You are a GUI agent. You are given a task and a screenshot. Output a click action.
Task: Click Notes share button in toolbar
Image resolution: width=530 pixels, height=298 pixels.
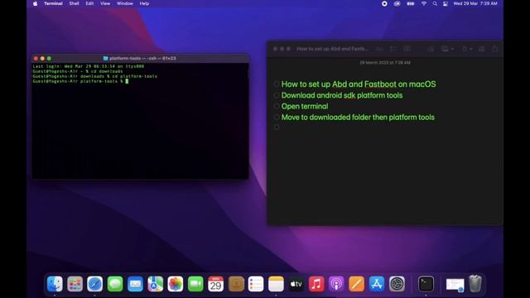(494, 49)
